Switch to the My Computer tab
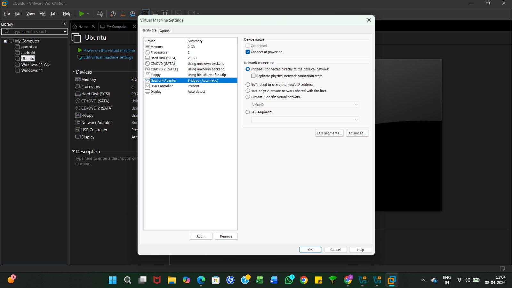The height and width of the screenshot is (288, 512). (x=116, y=27)
